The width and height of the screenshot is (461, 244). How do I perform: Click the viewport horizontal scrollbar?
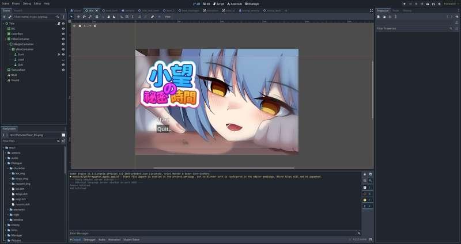coord(224,168)
